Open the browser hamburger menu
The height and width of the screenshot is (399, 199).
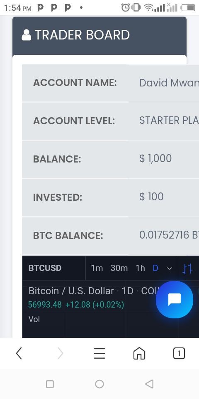[x=99, y=353]
